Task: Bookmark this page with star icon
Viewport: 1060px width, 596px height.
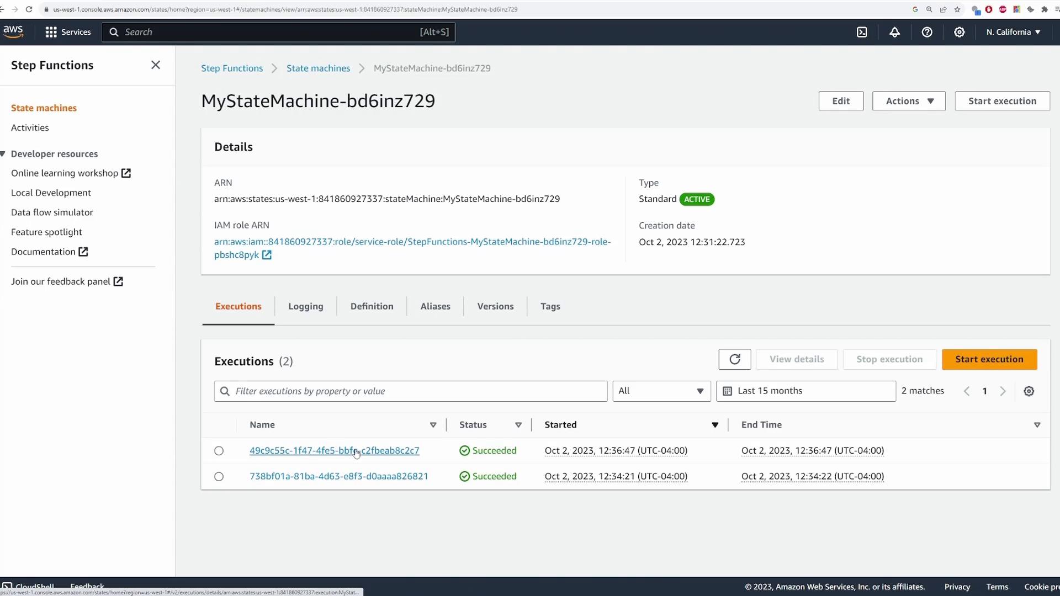Action: (x=957, y=9)
